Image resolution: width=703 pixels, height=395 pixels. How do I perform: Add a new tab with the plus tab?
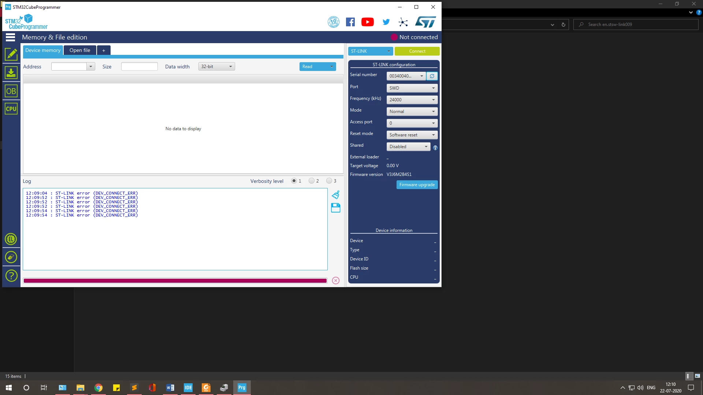coord(104,50)
